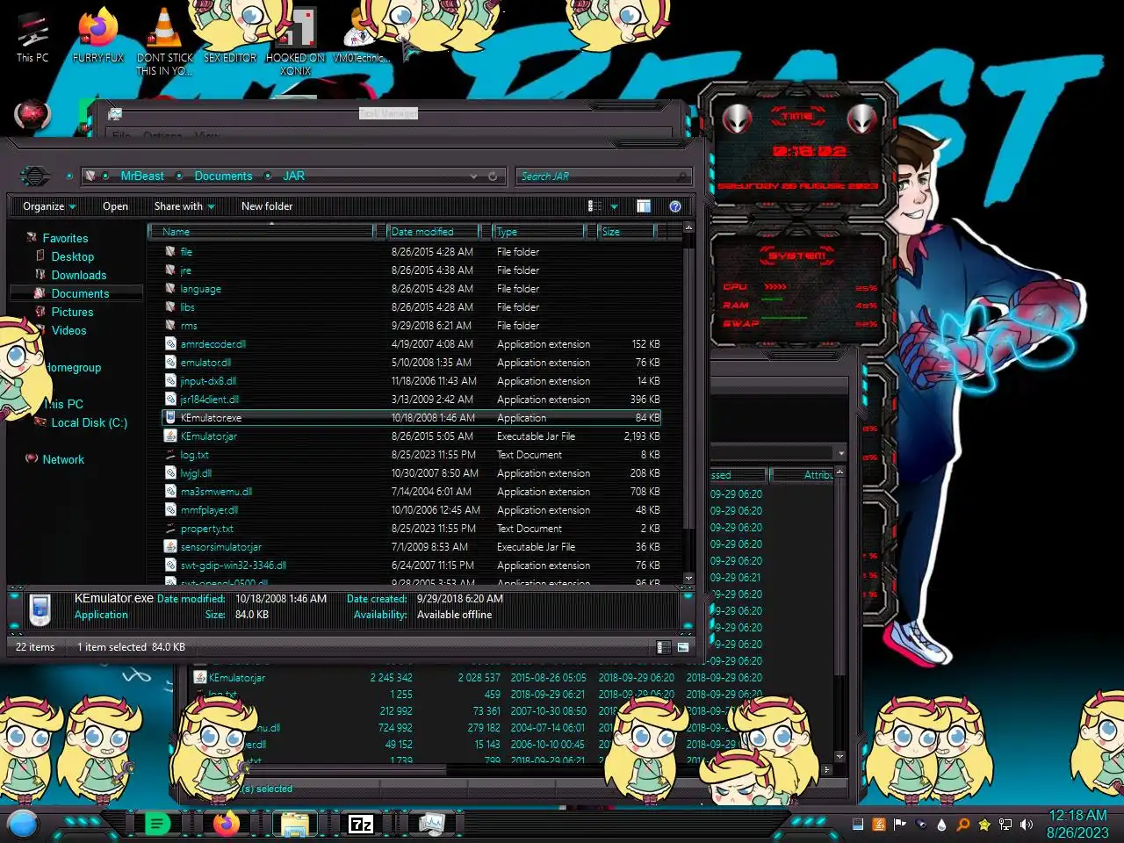Click the vertical scrollbar of the file list

tap(688, 403)
